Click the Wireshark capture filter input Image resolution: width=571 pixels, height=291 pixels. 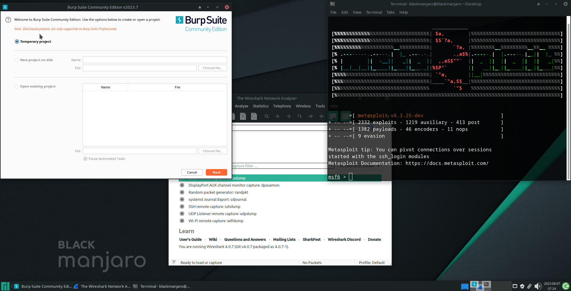point(280,166)
